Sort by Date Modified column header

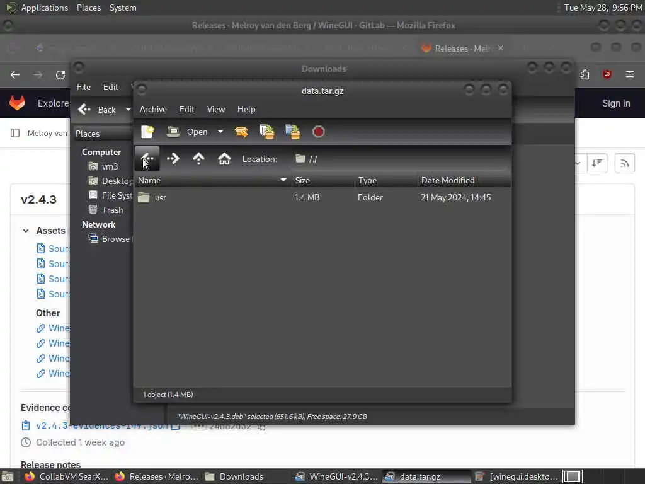coord(464,181)
